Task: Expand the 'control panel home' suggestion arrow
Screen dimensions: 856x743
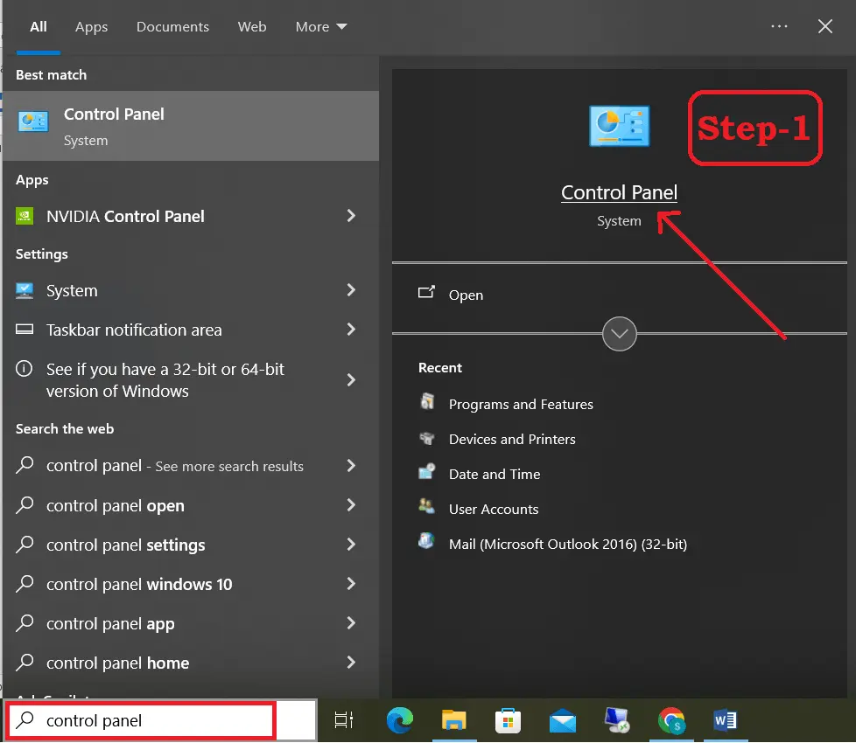Action: click(x=351, y=663)
